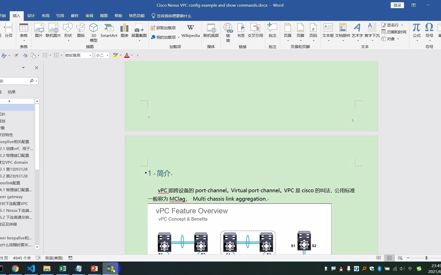Screen dimensions: 441x275
Task: Insert 联机视频 online video
Action: [x=211, y=31]
